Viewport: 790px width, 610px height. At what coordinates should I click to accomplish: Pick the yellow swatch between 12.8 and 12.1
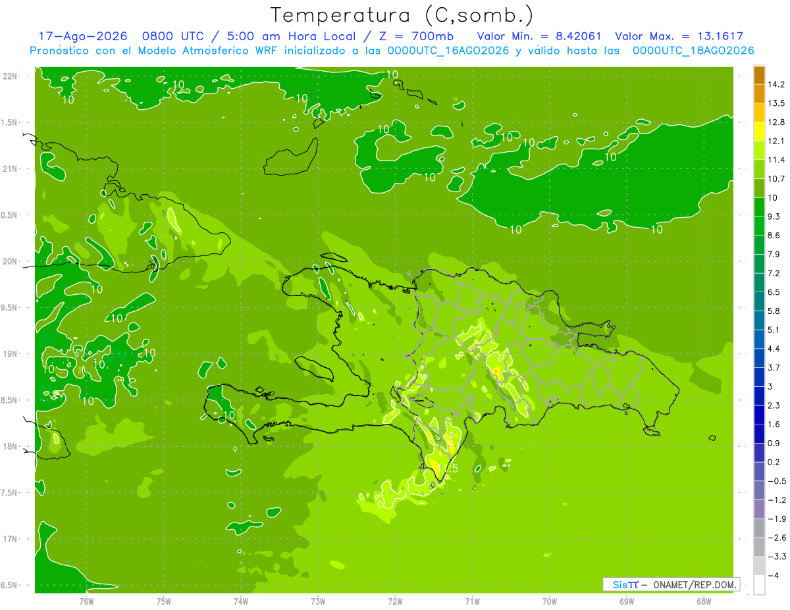tap(759, 132)
